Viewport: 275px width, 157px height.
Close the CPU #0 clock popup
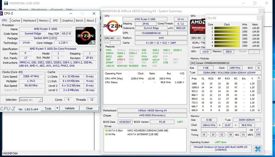coord(259,18)
